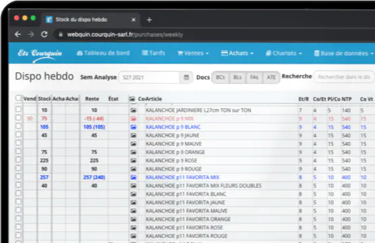The width and height of the screenshot is (375, 243).
Task: Open article KALANCHOE p 9 MIX
Action: (x=170, y=119)
